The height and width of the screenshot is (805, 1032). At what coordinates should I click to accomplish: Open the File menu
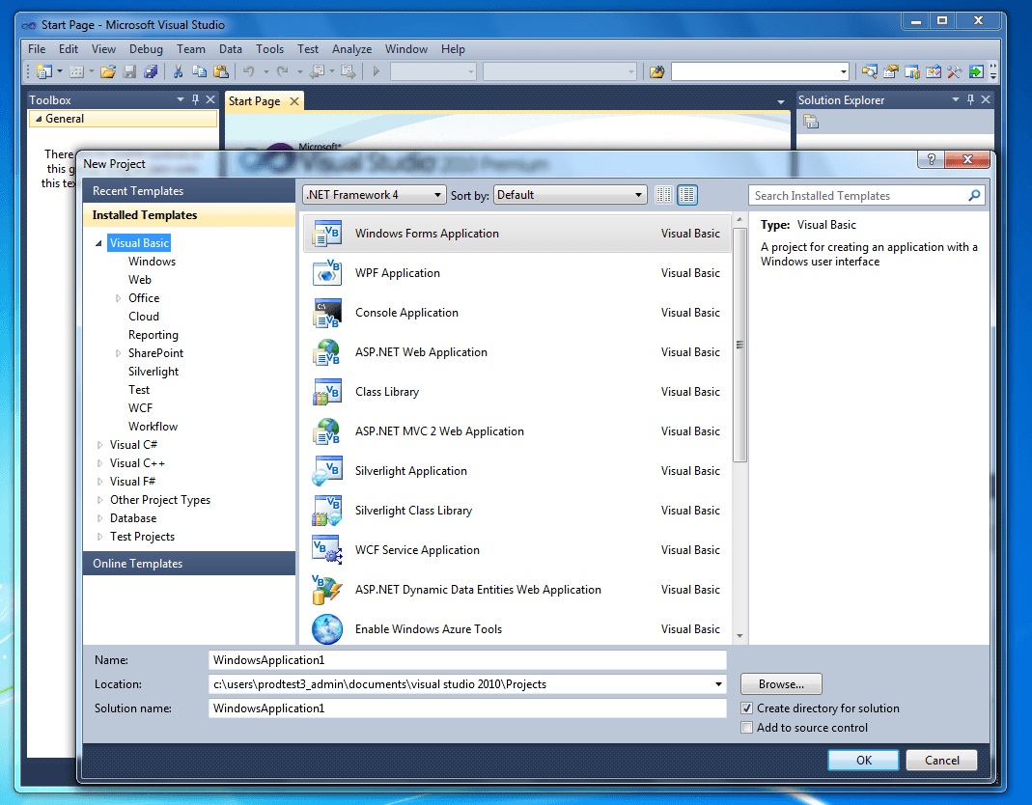tap(37, 48)
